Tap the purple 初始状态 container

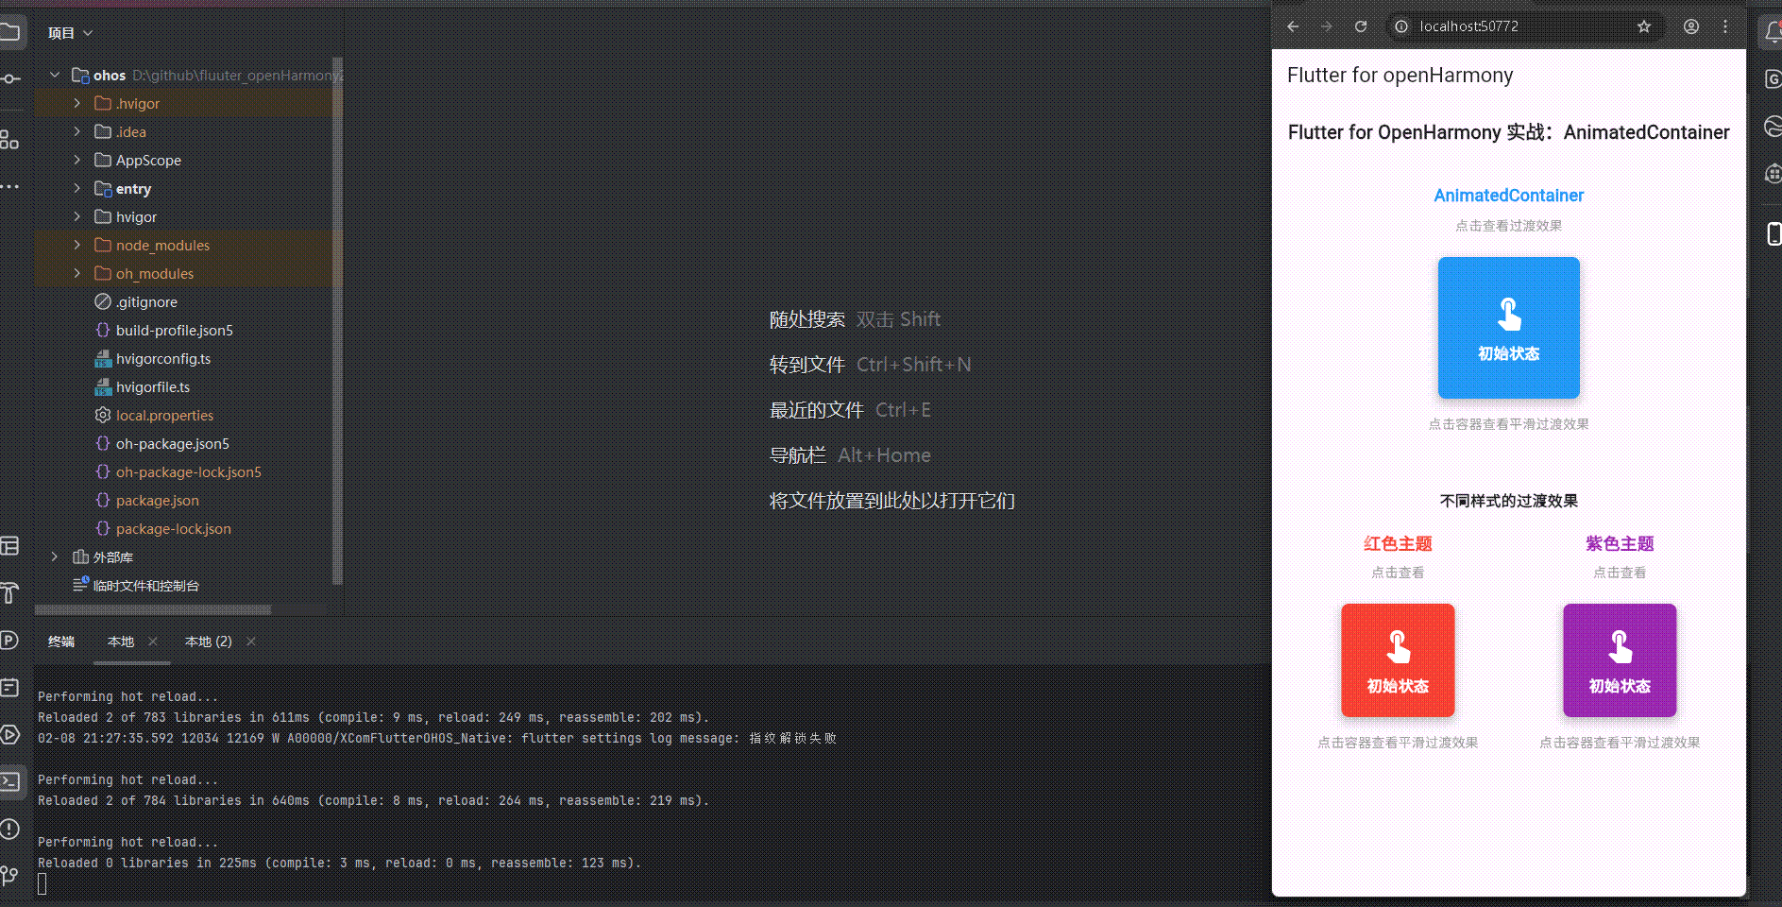click(x=1620, y=659)
